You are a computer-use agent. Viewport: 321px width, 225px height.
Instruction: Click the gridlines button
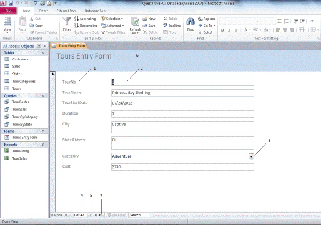pos(301,31)
